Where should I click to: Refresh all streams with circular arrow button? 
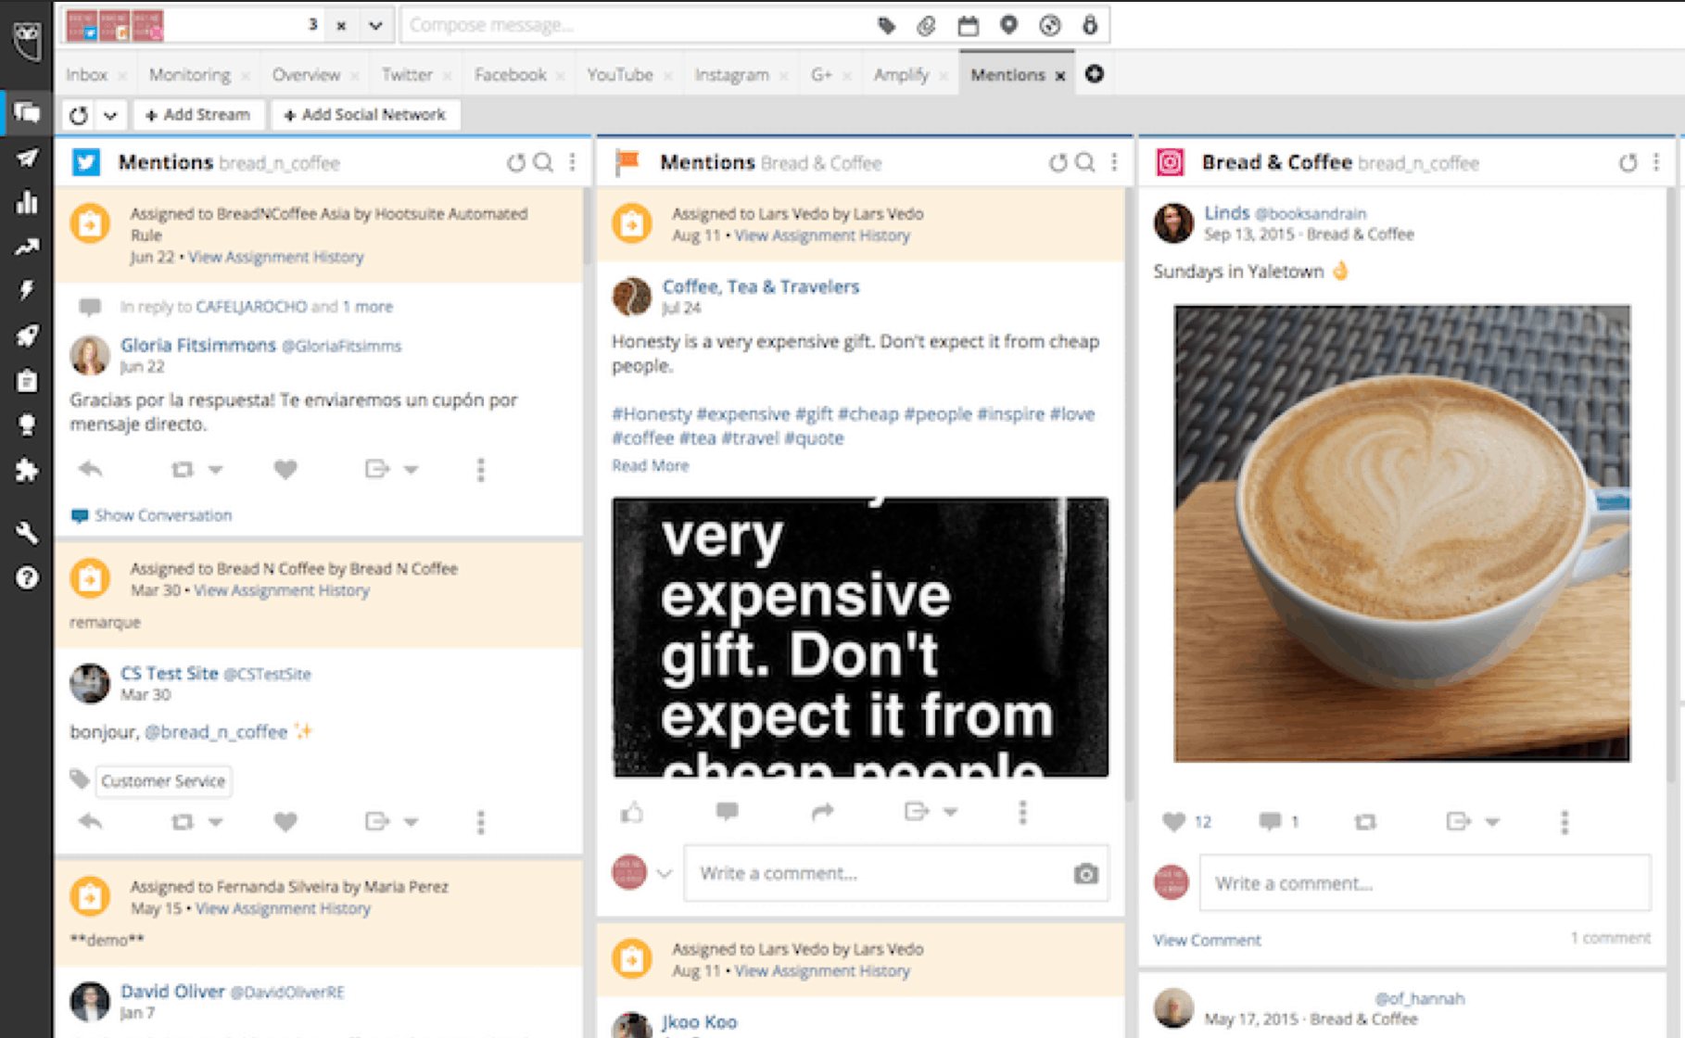[x=79, y=115]
